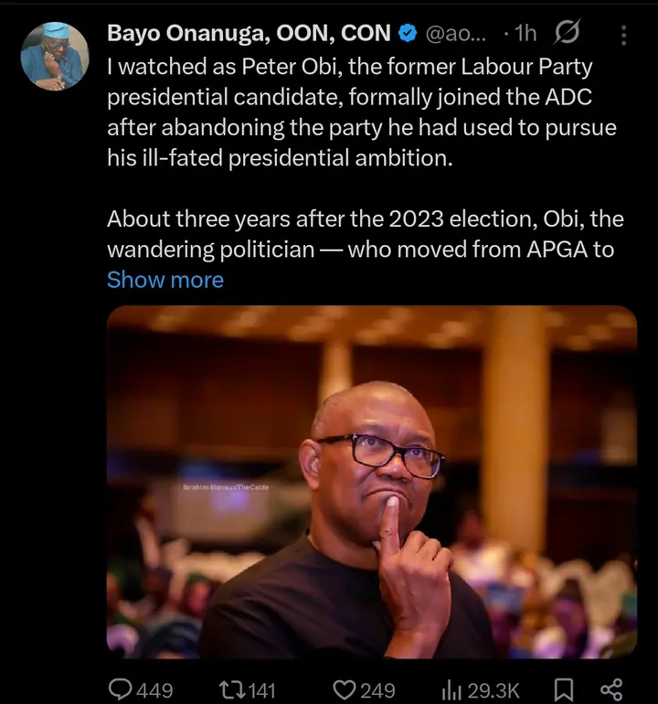Click the blue verified badge
This screenshot has height=704, width=658.
point(409,35)
